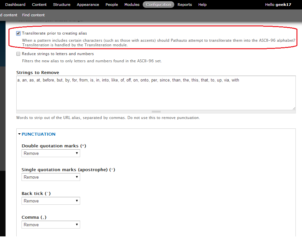The image size is (302, 237).
Task: Click the Find content shortcut link
Action: (x=34, y=15)
